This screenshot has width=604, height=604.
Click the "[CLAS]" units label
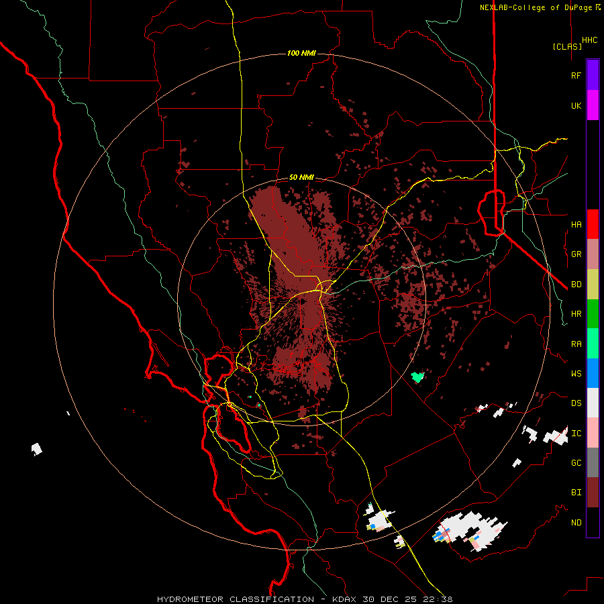[567, 46]
